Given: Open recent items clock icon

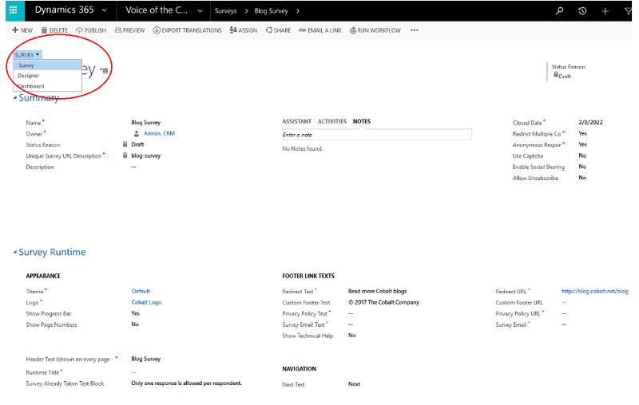Looking at the screenshot, I should tap(582, 11).
